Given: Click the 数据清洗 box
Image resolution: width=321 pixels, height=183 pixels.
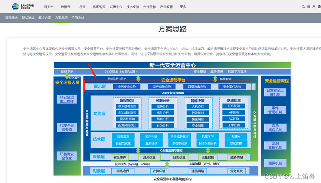Looking at the screenshot, I should coord(123,136).
